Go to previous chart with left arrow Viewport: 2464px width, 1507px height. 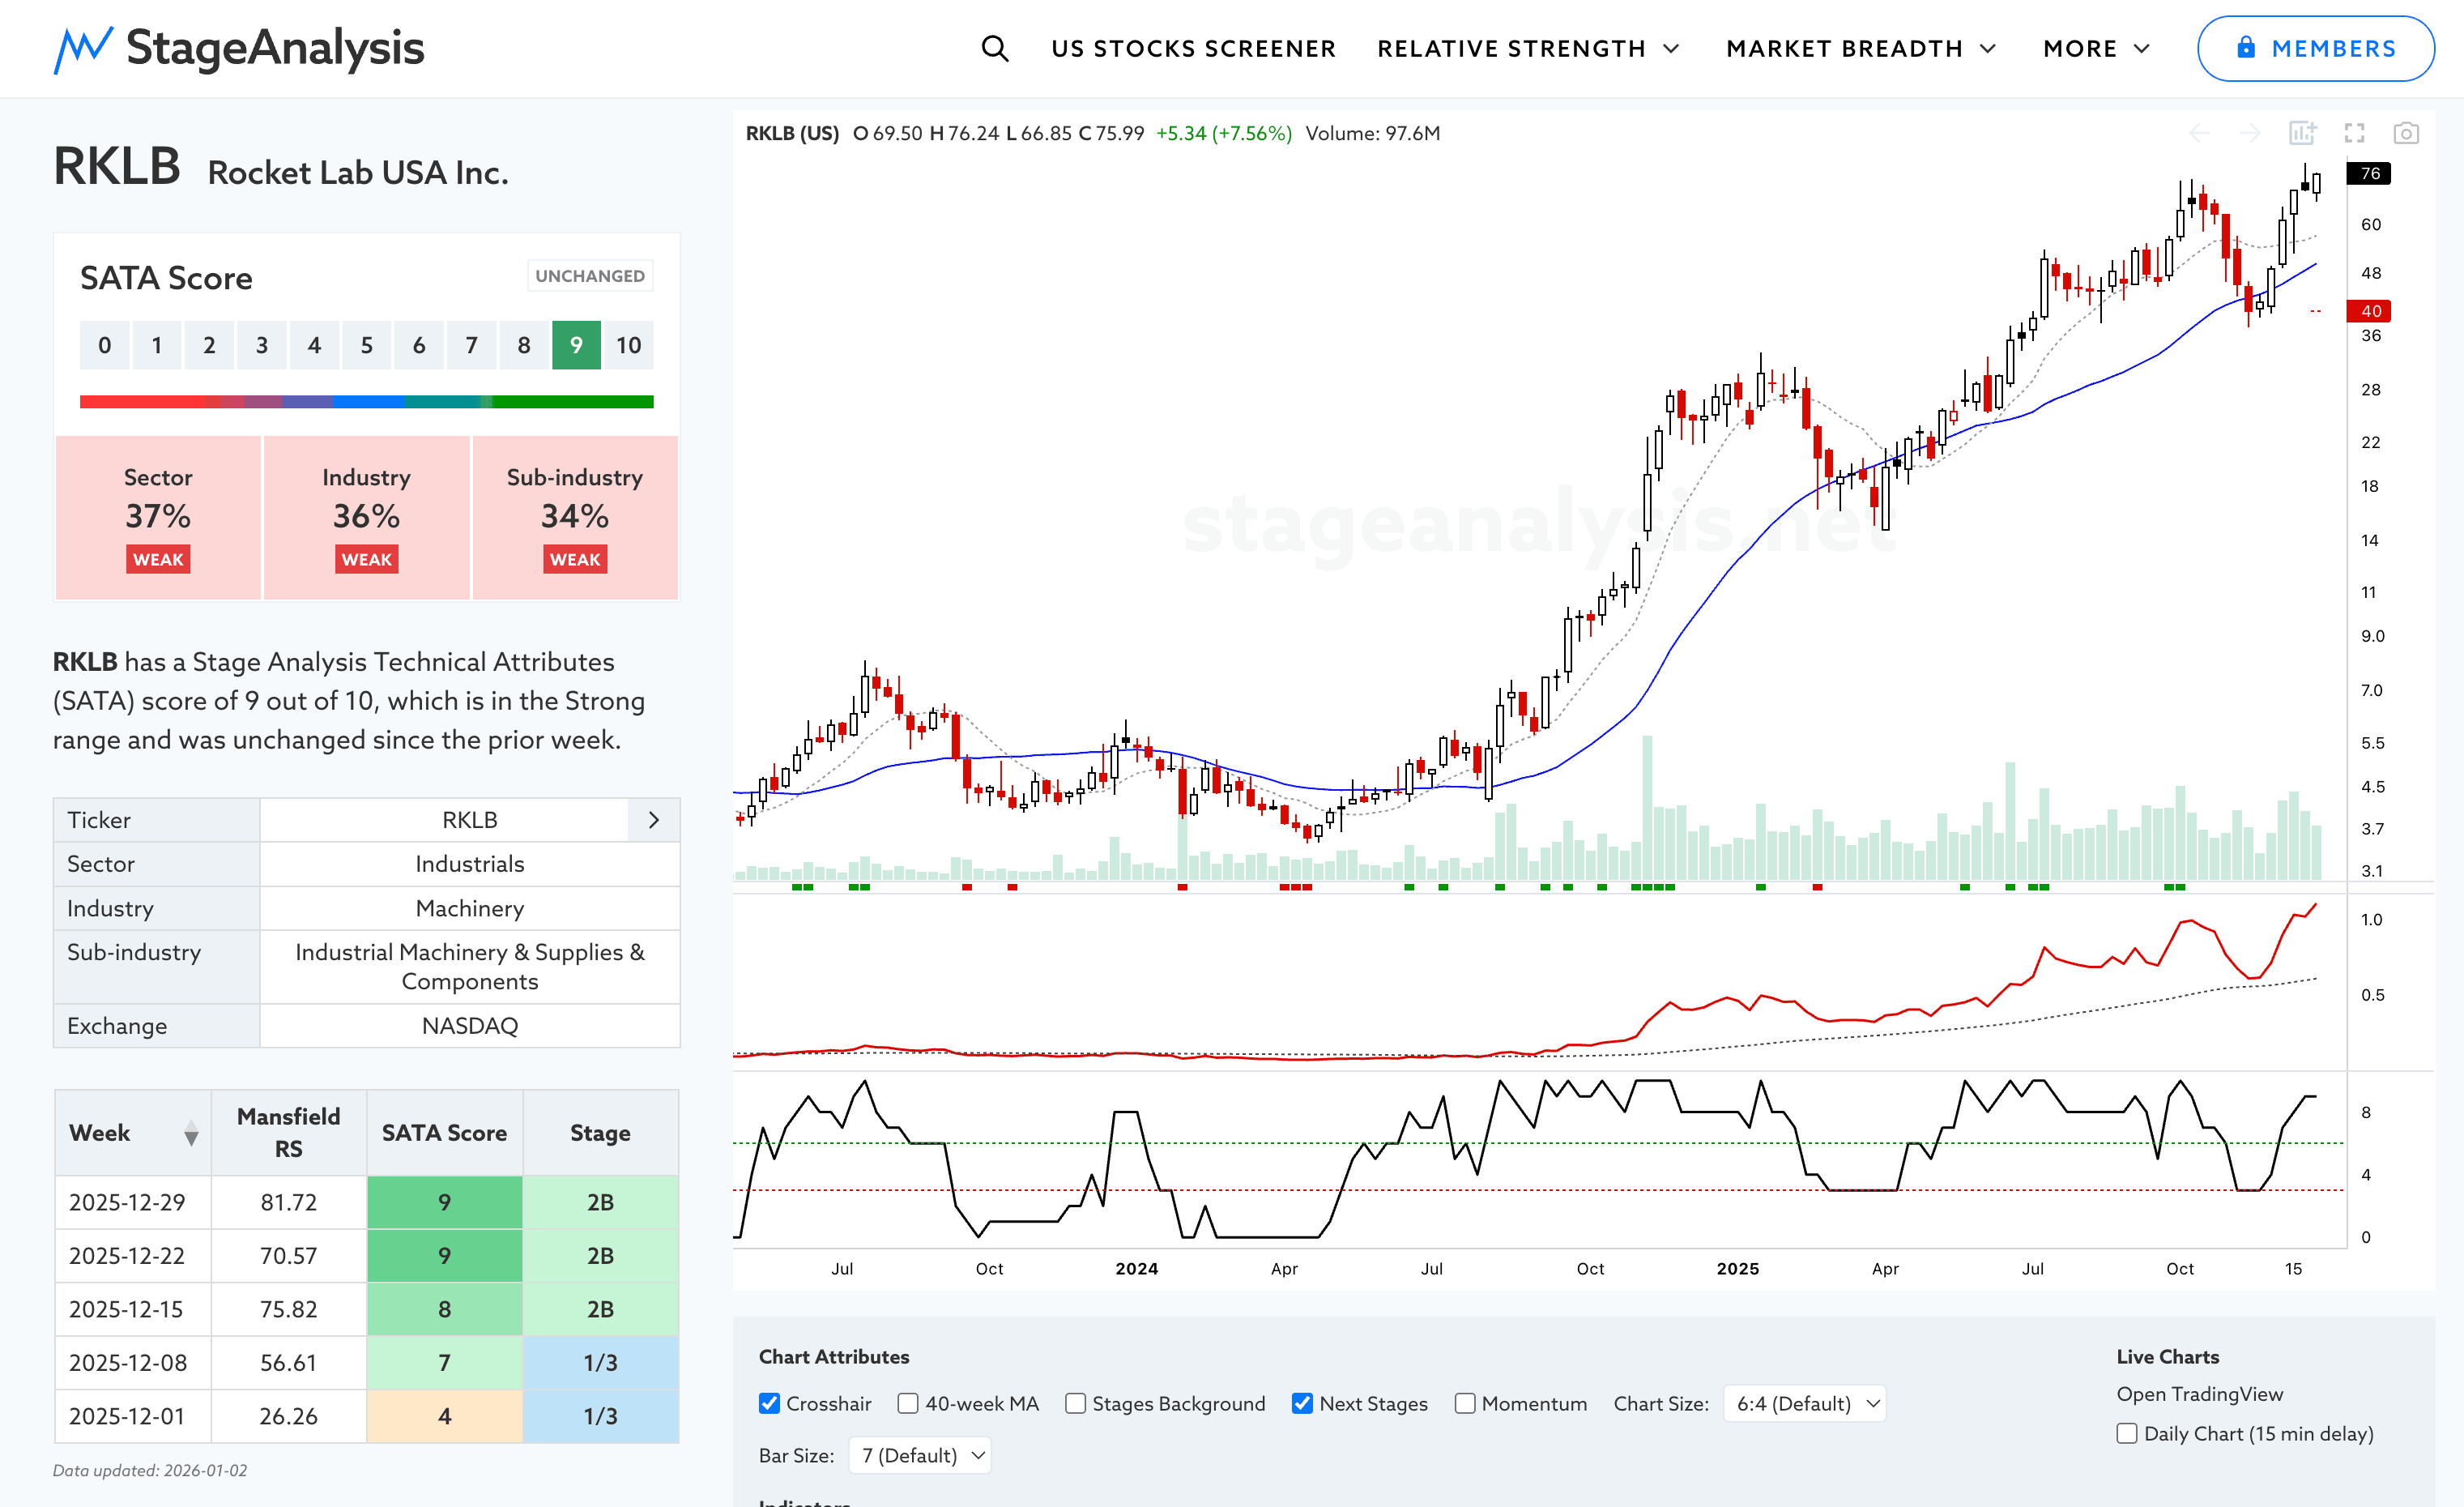tap(2199, 133)
